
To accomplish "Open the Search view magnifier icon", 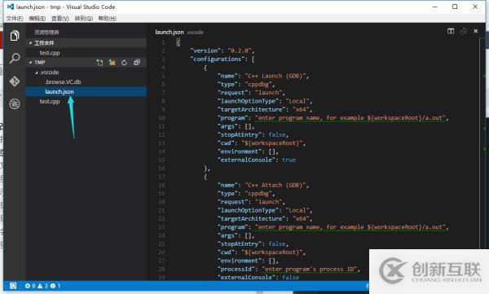I will (x=15, y=58).
